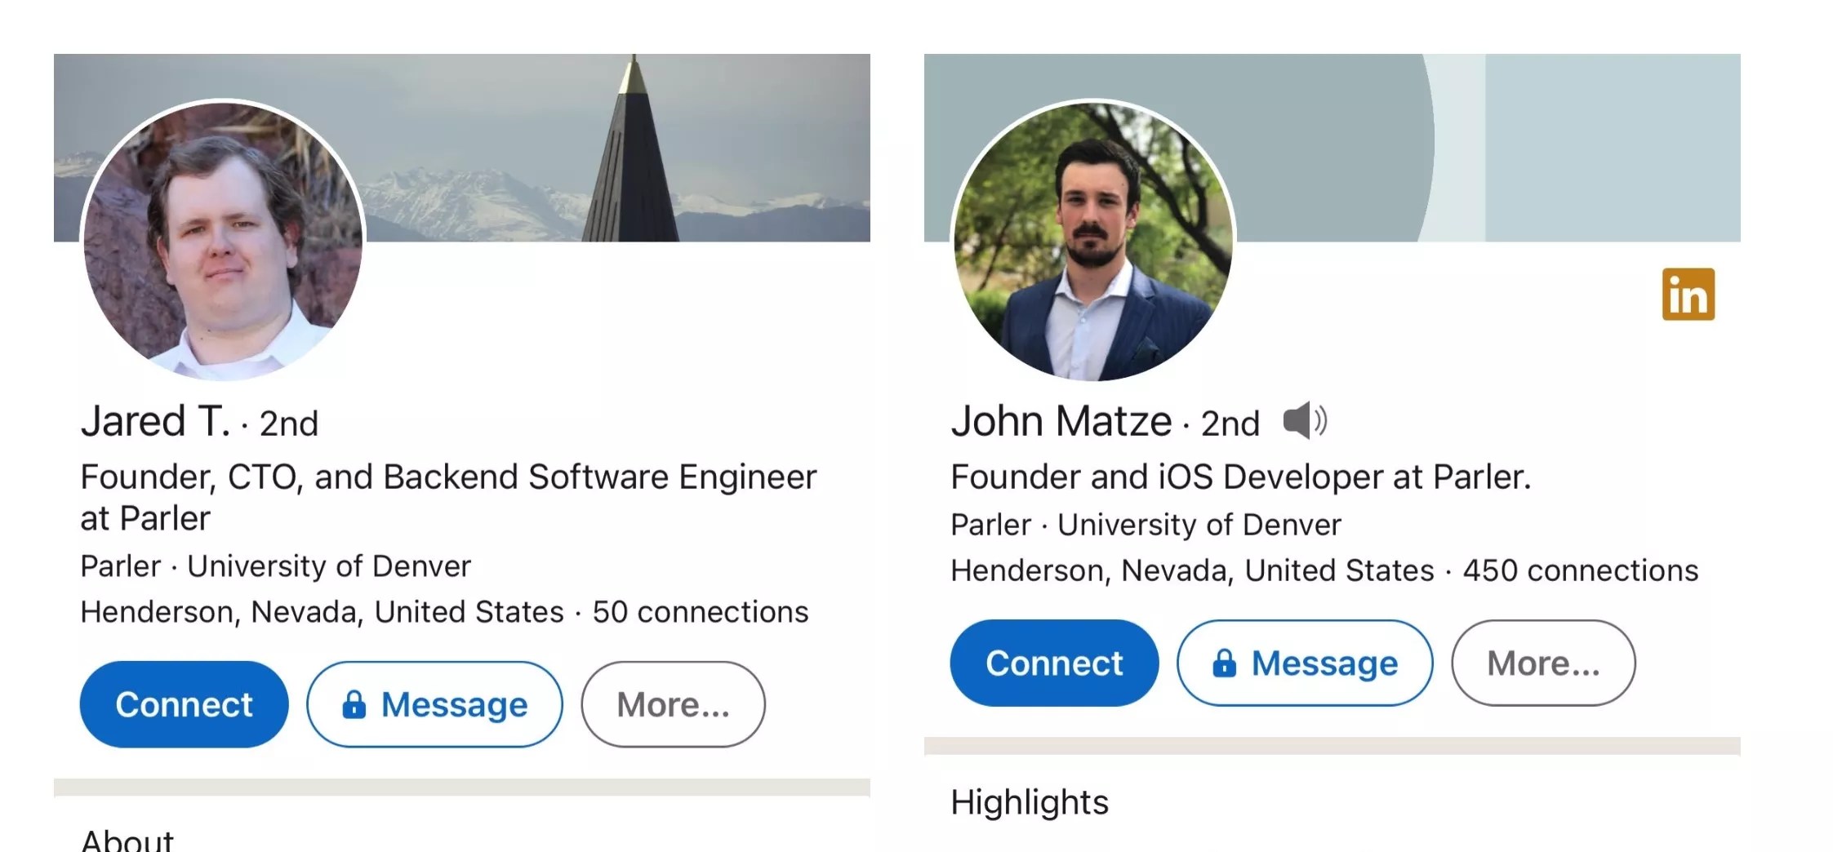Expand the More... options for John Matze
1833x852 pixels.
[x=1543, y=663]
